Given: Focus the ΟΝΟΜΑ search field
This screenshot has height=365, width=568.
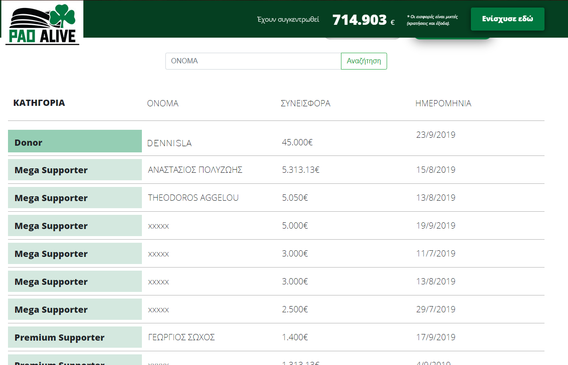Looking at the screenshot, I should coord(253,61).
